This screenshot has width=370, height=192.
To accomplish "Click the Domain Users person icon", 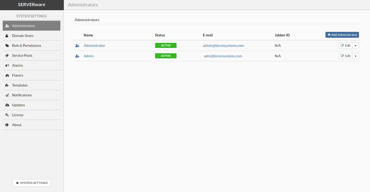I will (7, 36).
